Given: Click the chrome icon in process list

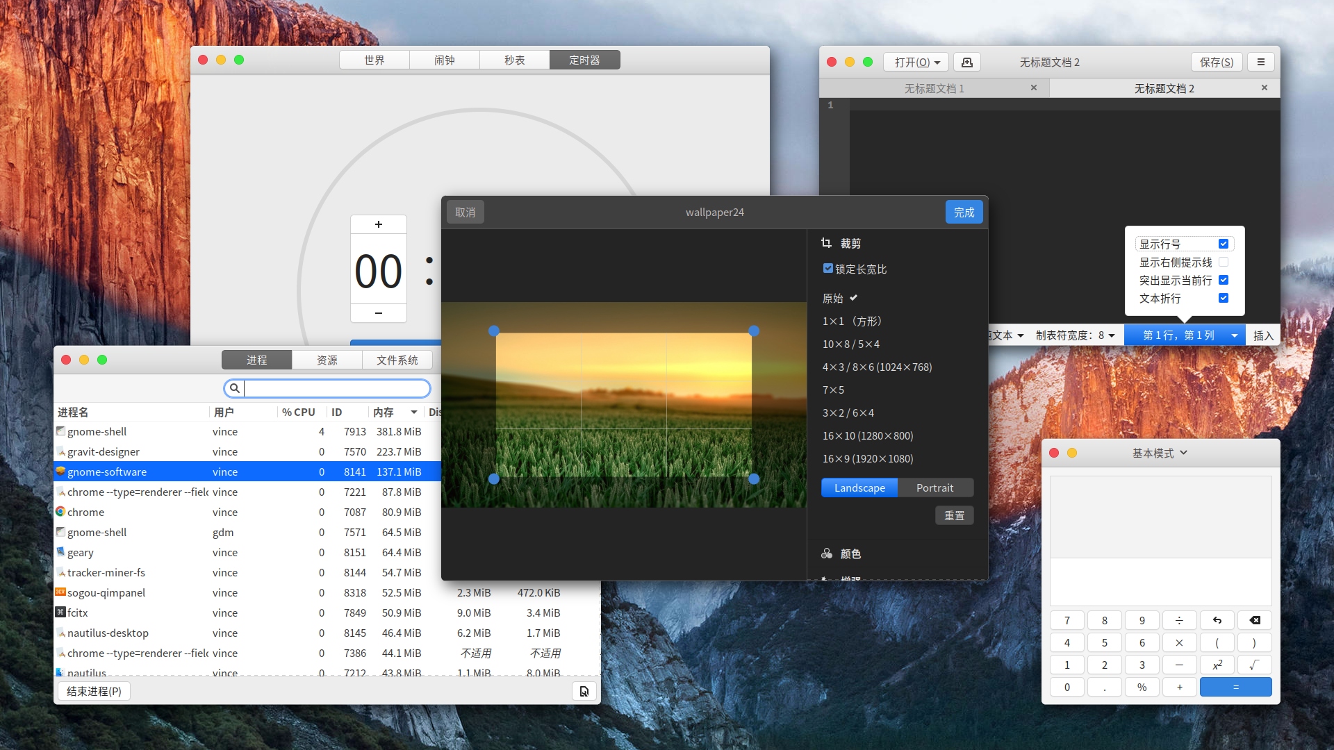Looking at the screenshot, I should 60,512.
